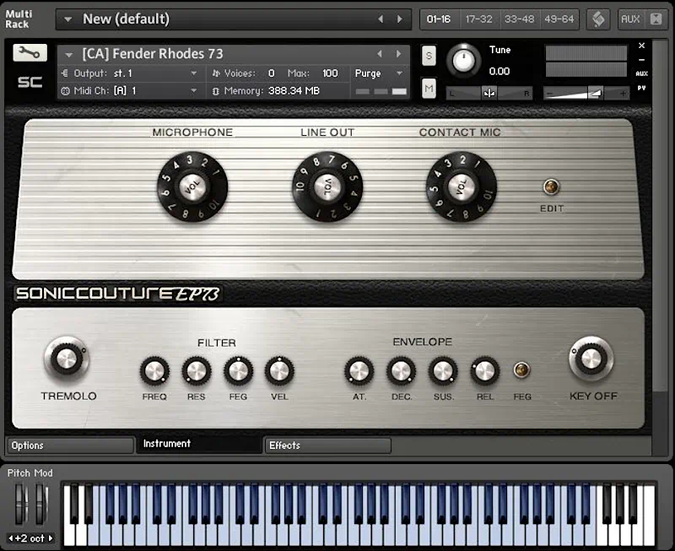
Task: Click the filter VEL knob
Action: [x=279, y=370]
